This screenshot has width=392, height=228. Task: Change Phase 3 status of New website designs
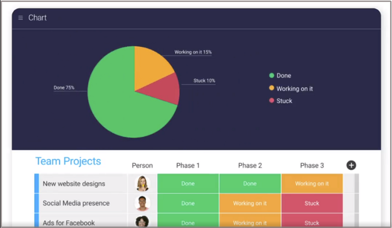pyautogui.click(x=312, y=184)
